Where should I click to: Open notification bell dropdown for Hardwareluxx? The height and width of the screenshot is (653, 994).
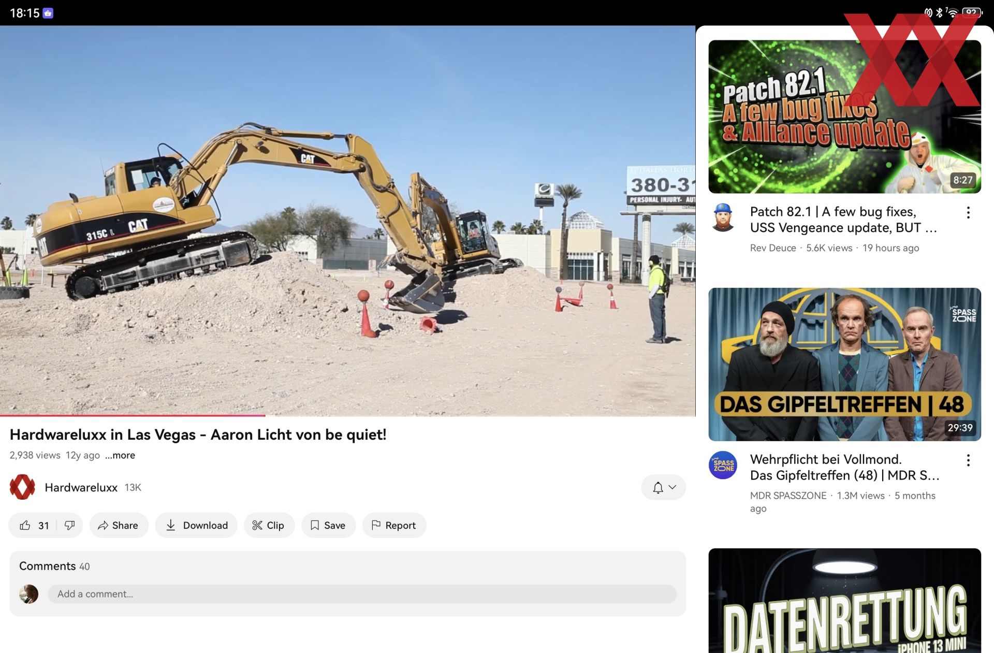pos(663,487)
